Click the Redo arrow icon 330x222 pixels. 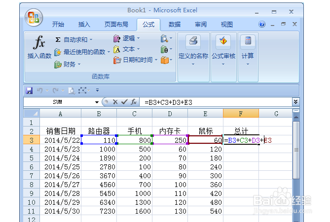pyautogui.click(x=55, y=91)
